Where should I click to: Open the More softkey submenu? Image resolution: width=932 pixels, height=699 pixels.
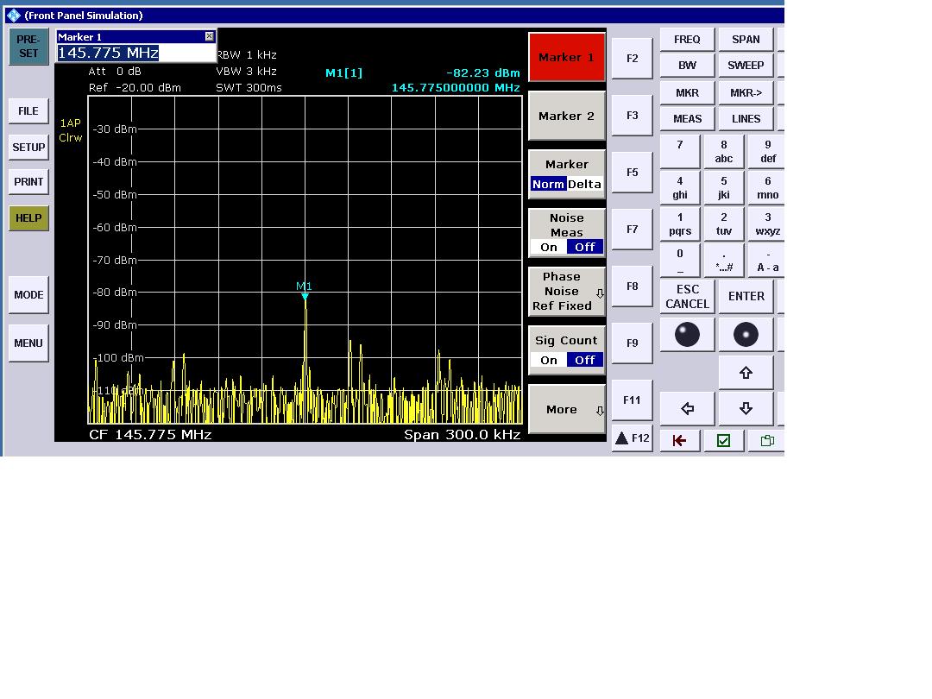tap(566, 409)
